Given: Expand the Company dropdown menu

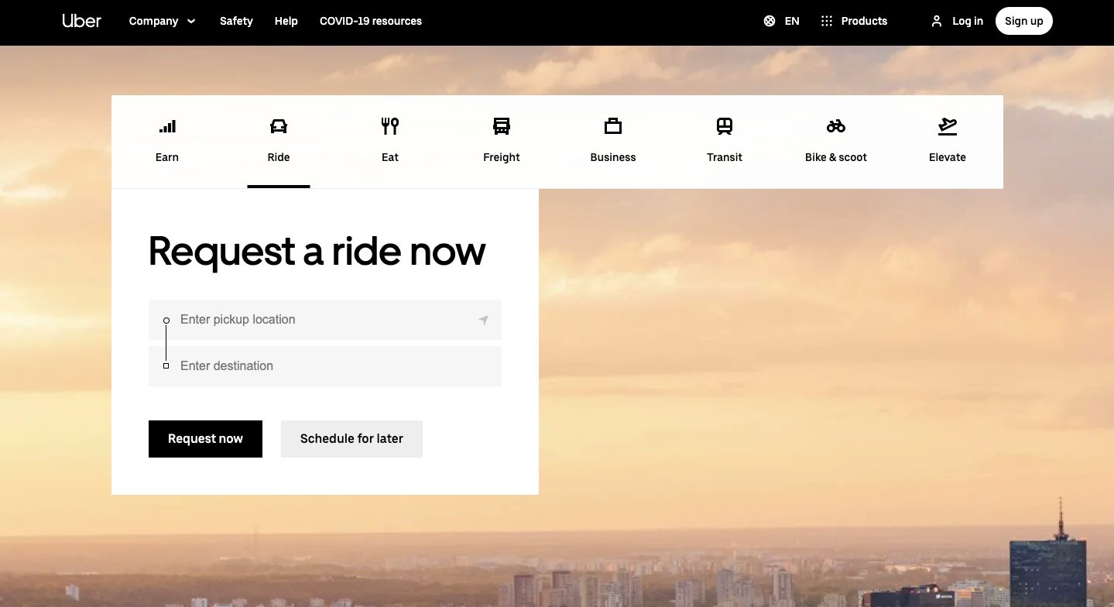Looking at the screenshot, I should [162, 21].
